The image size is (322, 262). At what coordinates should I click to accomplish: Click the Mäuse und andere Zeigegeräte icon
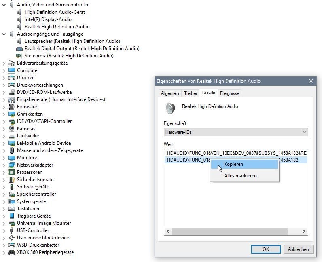(12, 150)
